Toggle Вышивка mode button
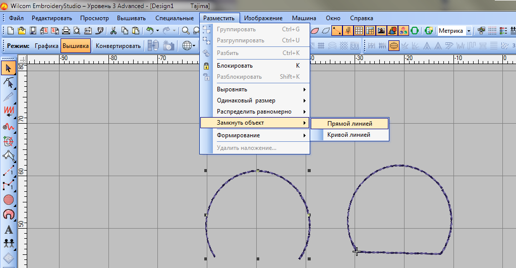 (x=76, y=46)
